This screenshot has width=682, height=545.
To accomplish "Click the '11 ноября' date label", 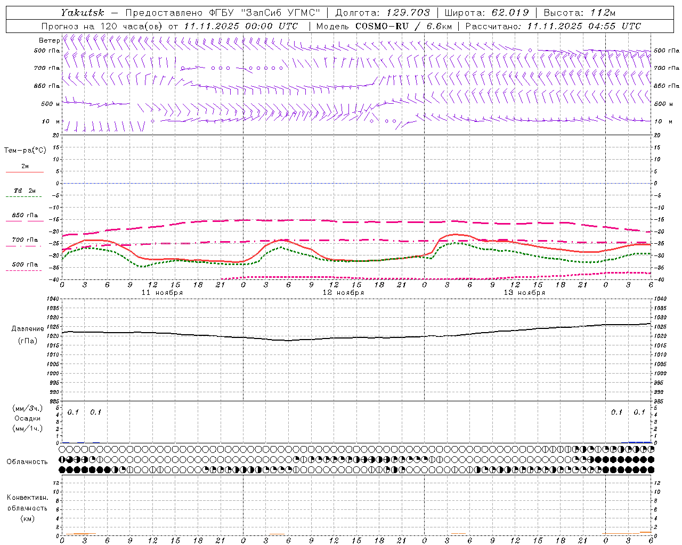I will [162, 293].
